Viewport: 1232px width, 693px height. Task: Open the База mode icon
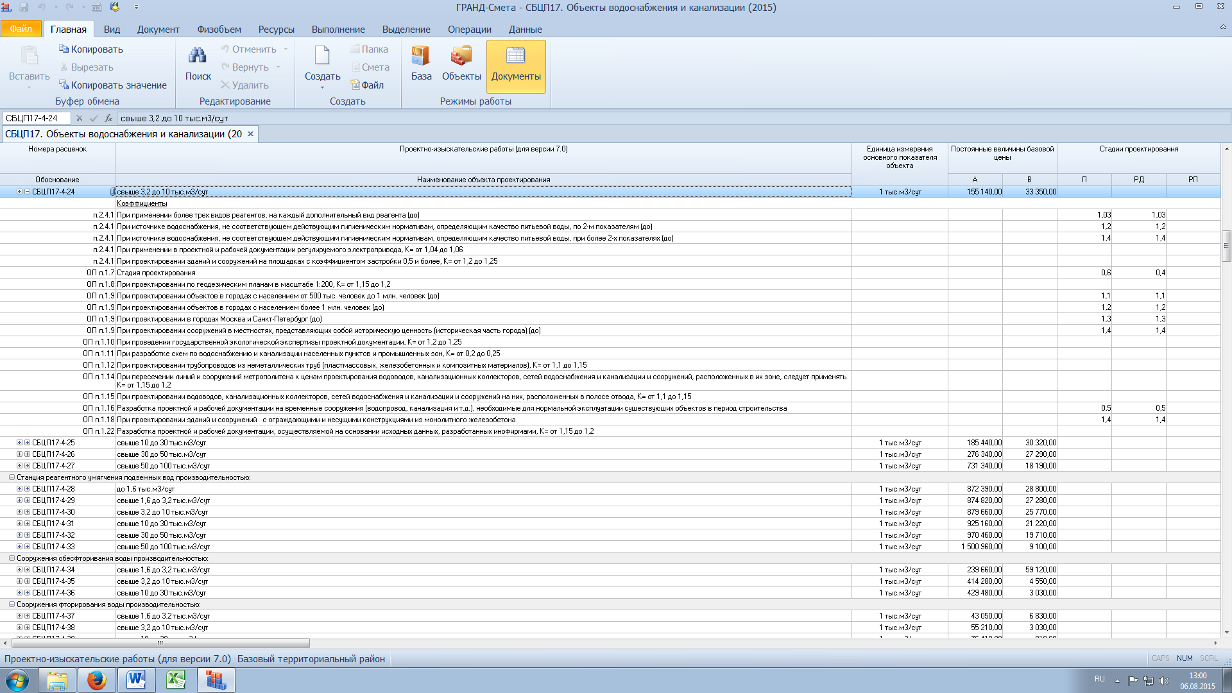421,56
